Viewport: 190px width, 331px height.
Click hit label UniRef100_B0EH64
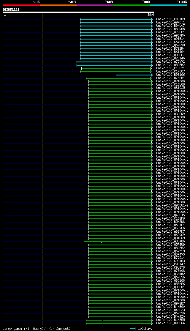click(171, 323)
